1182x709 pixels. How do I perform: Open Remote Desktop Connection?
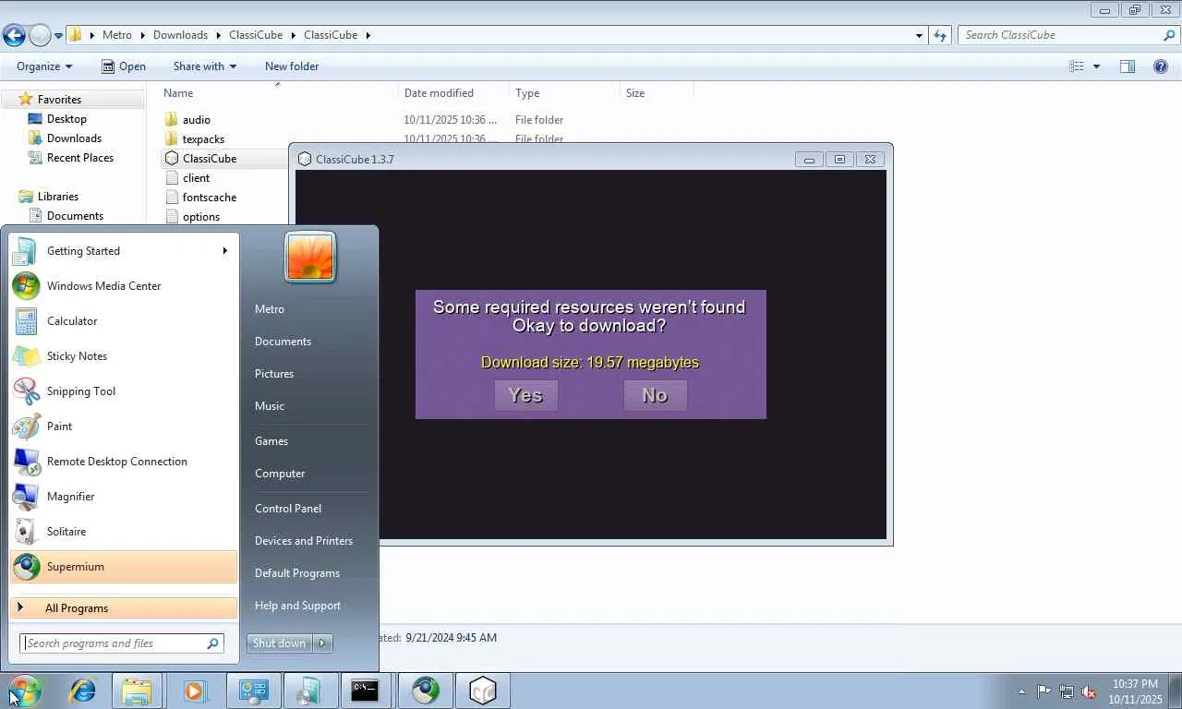(x=124, y=462)
